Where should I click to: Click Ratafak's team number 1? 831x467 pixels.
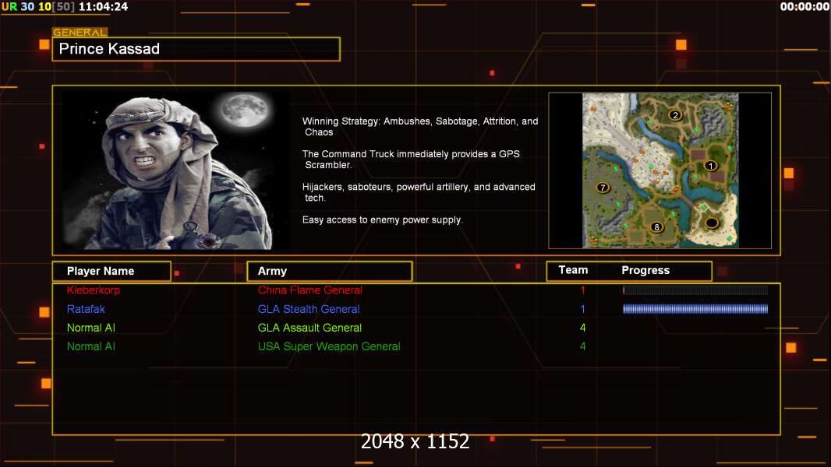click(x=582, y=309)
